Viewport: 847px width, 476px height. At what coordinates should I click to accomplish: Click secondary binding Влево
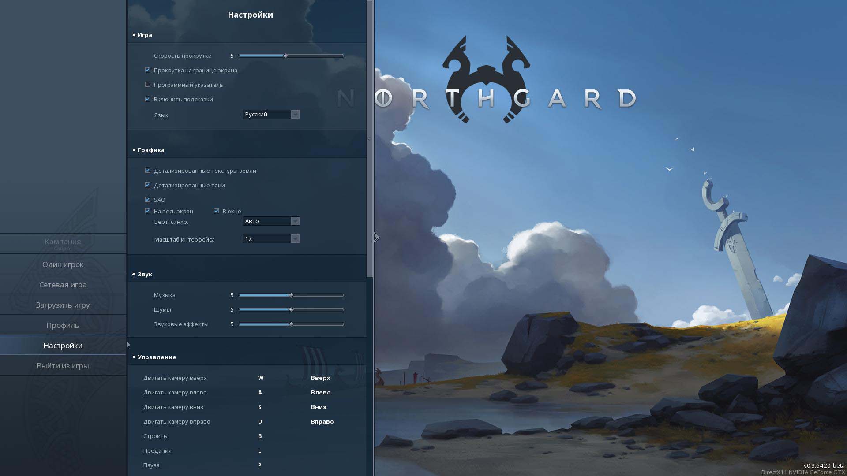321,393
